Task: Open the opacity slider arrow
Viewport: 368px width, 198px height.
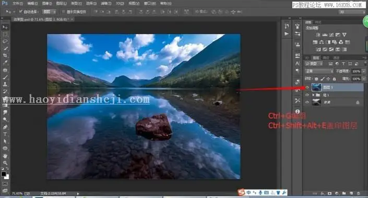Action: tap(364, 71)
